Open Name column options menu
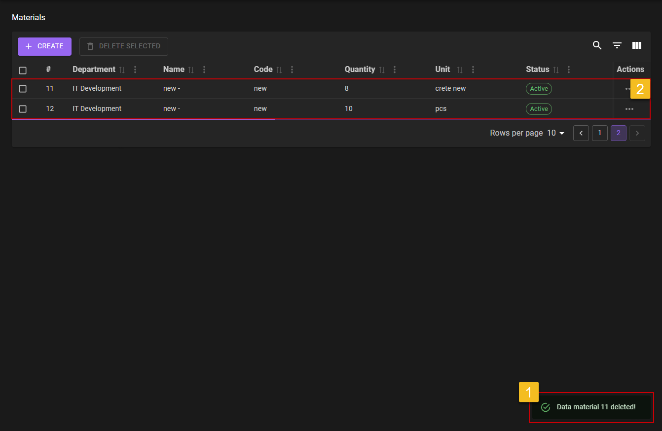 (x=204, y=70)
